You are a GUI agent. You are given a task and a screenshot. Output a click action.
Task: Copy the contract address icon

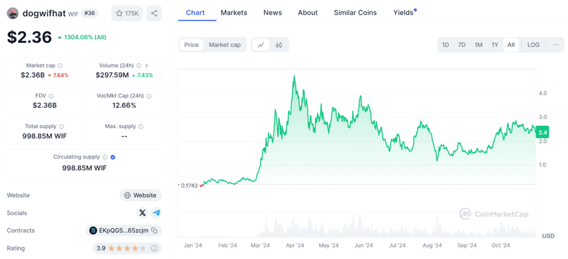click(x=154, y=231)
